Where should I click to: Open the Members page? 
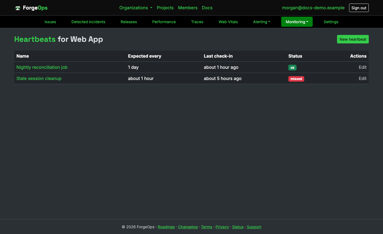tap(188, 8)
